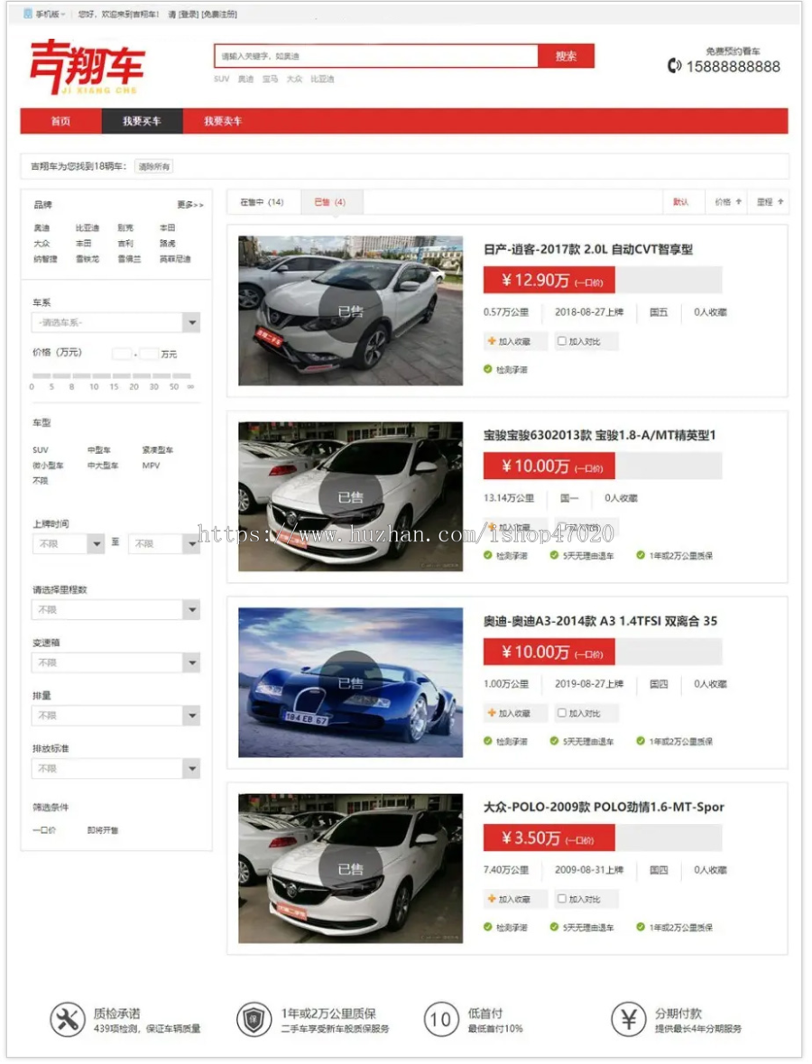Filter by MPV car type

click(151, 465)
